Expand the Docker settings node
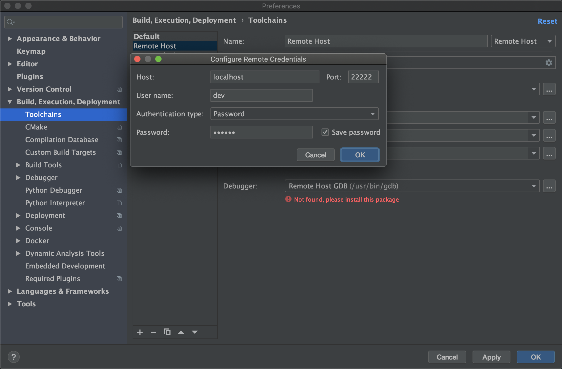The height and width of the screenshot is (369, 562). [18, 241]
